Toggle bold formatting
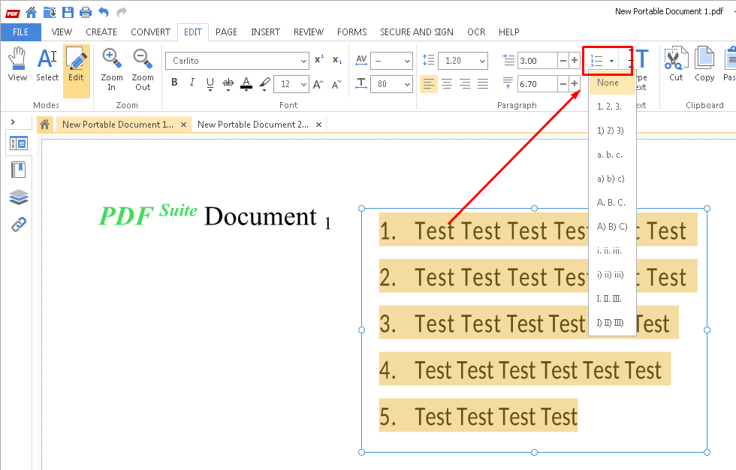Screen dimensions: 736x470 click(x=174, y=83)
